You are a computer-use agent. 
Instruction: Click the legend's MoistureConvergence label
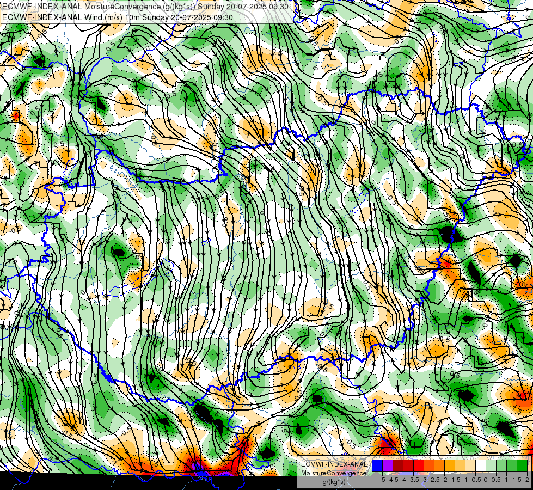pyautogui.click(x=334, y=473)
